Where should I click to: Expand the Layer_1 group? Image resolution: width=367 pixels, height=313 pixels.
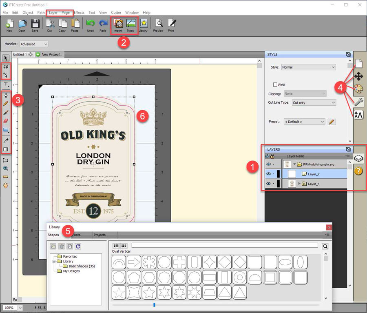point(299,184)
